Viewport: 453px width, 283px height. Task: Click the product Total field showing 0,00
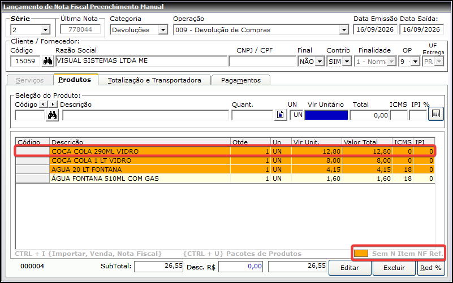click(x=369, y=115)
